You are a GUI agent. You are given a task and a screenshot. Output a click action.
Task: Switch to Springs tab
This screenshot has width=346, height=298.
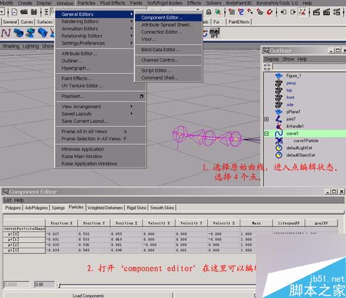click(58, 207)
